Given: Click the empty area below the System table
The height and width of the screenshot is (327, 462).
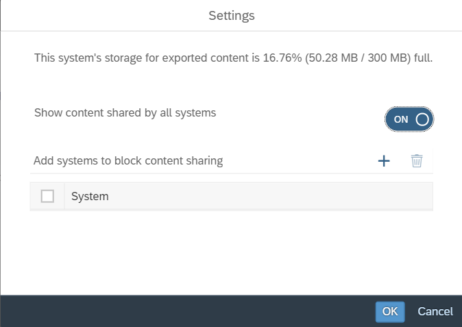Looking at the screenshot, I should tap(231, 250).
